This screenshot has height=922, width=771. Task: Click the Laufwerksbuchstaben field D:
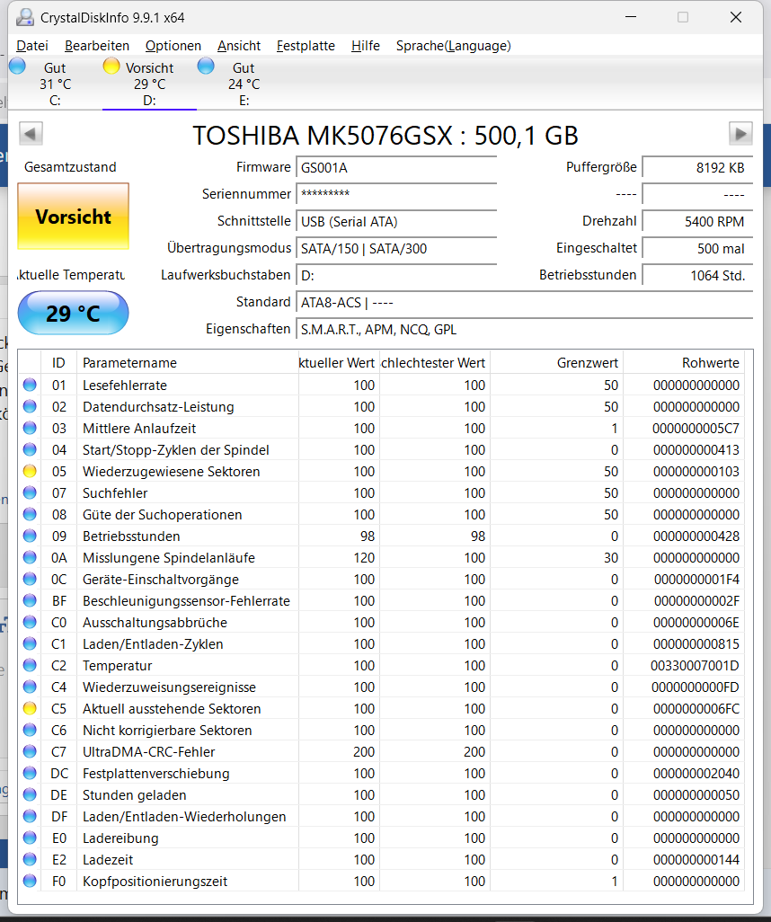(396, 275)
